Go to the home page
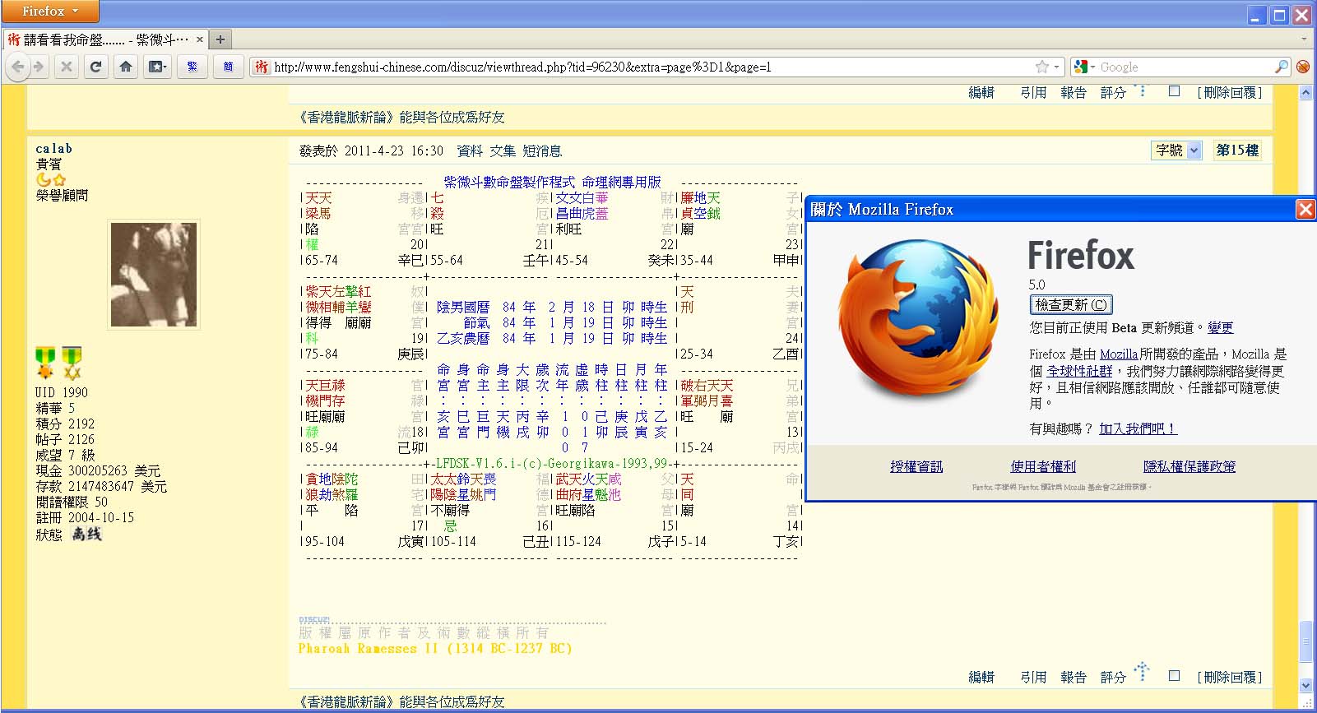Image resolution: width=1317 pixels, height=713 pixels. [x=126, y=67]
